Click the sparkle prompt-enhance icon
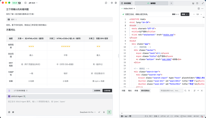This screenshot has height=118, width=206. click(x=99, y=112)
